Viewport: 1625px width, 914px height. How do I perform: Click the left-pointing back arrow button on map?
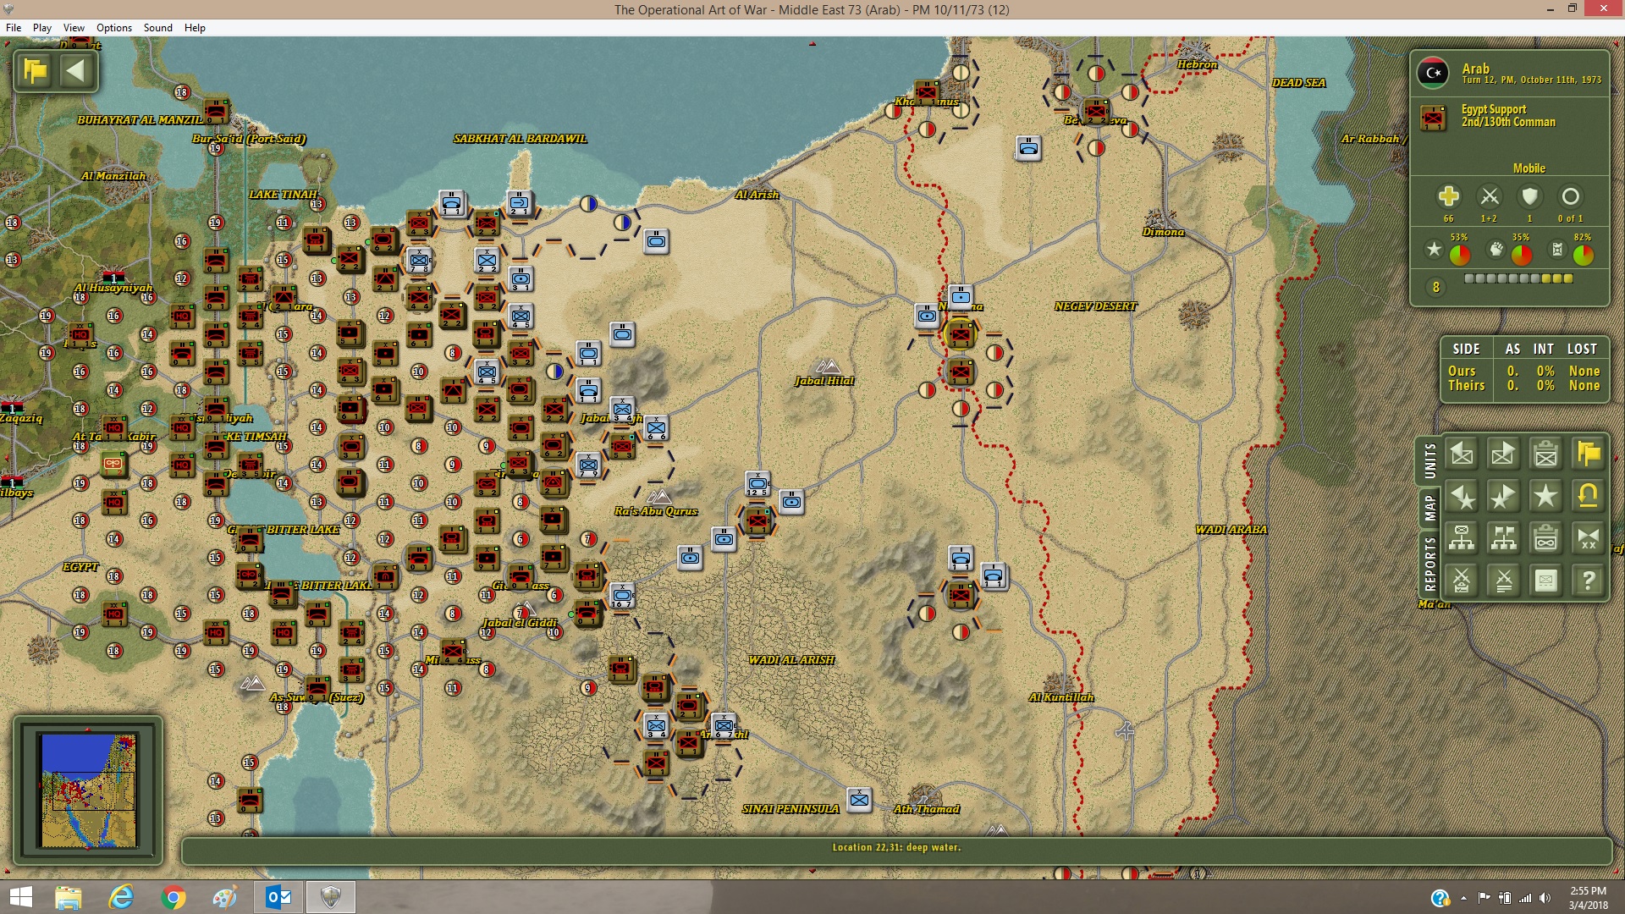[76, 71]
